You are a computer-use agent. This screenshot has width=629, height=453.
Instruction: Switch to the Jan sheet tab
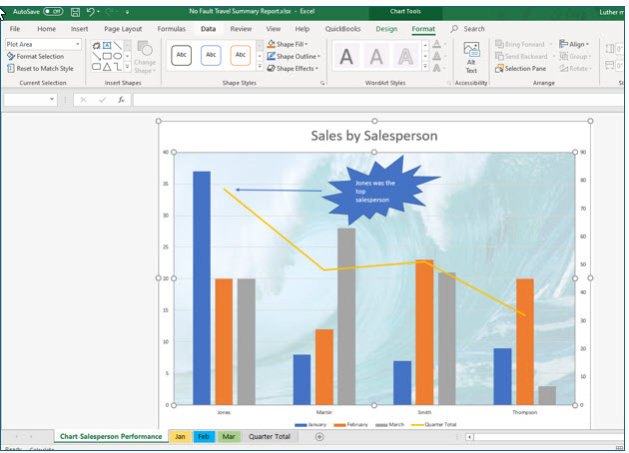click(180, 437)
